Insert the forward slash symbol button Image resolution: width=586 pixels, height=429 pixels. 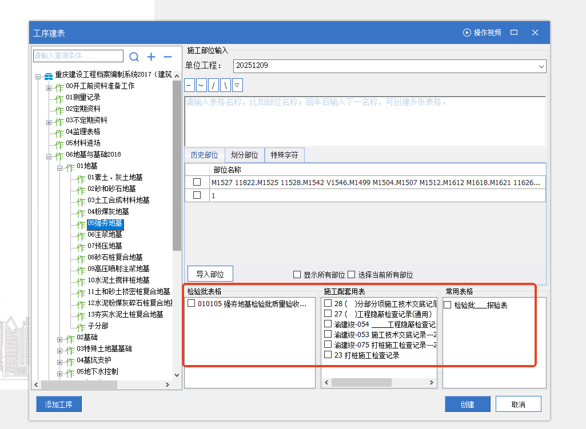point(213,85)
